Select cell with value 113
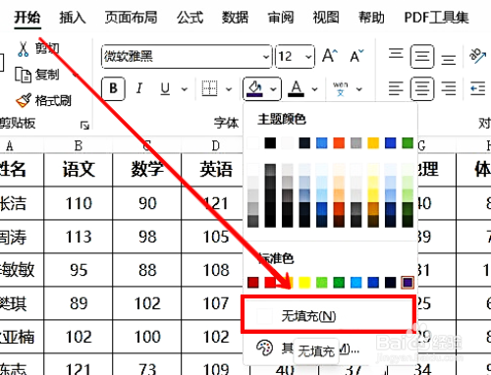 click(79, 237)
